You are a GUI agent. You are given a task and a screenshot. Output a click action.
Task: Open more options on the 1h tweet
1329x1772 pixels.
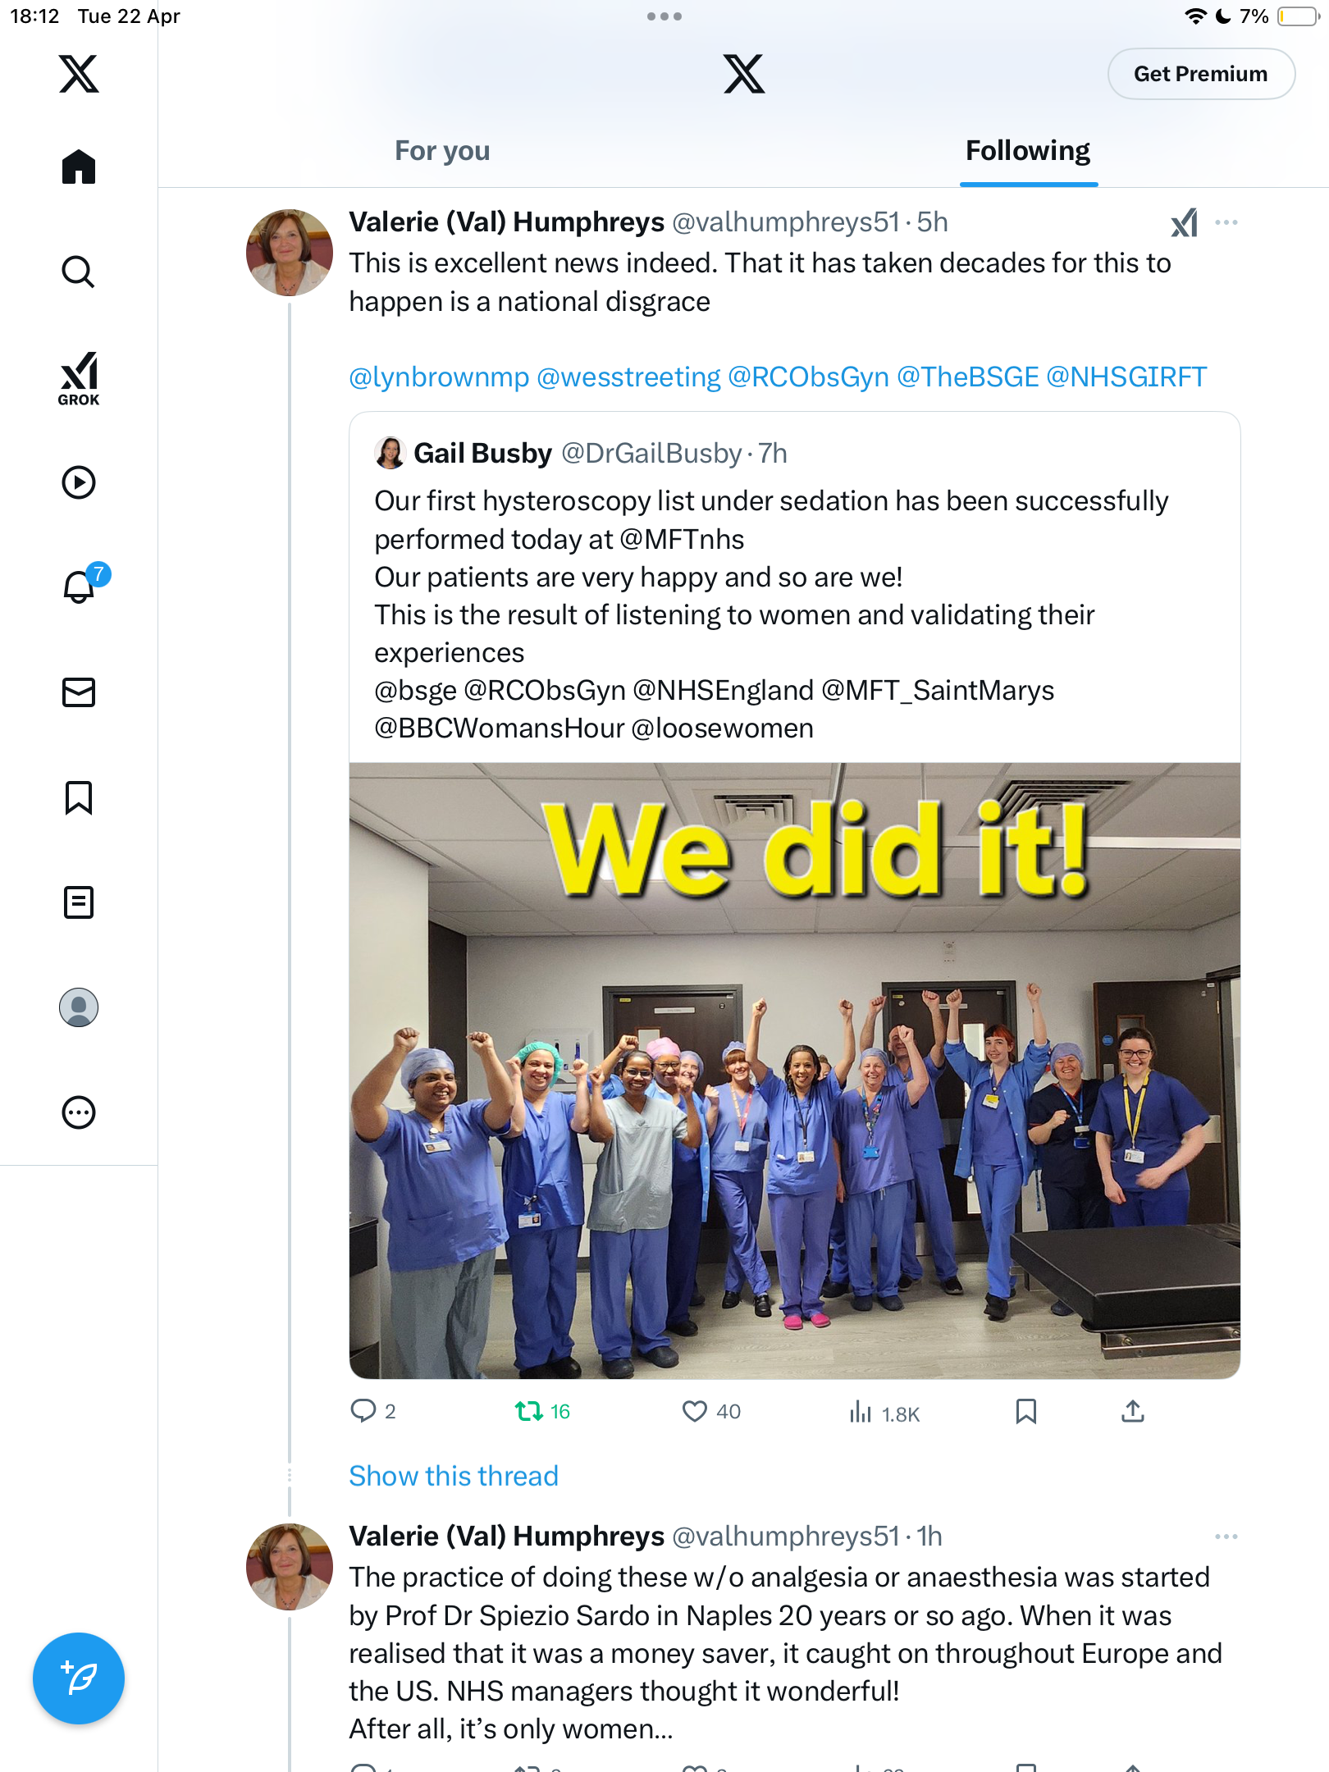click(x=1226, y=1536)
